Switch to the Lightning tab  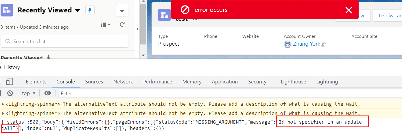[x=327, y=82]
